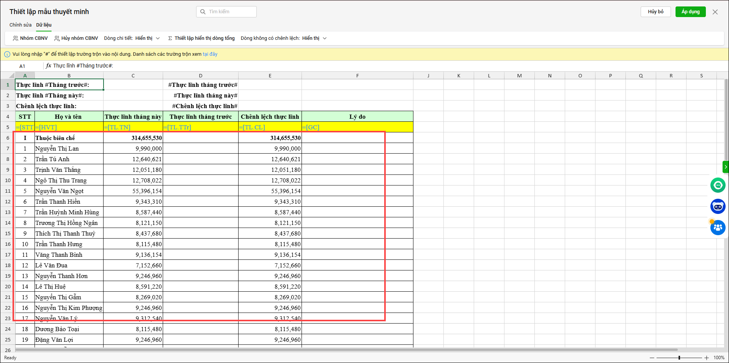Click the info icon in yellow banner
The image size is (729, 363).
(x=7, y=54)
